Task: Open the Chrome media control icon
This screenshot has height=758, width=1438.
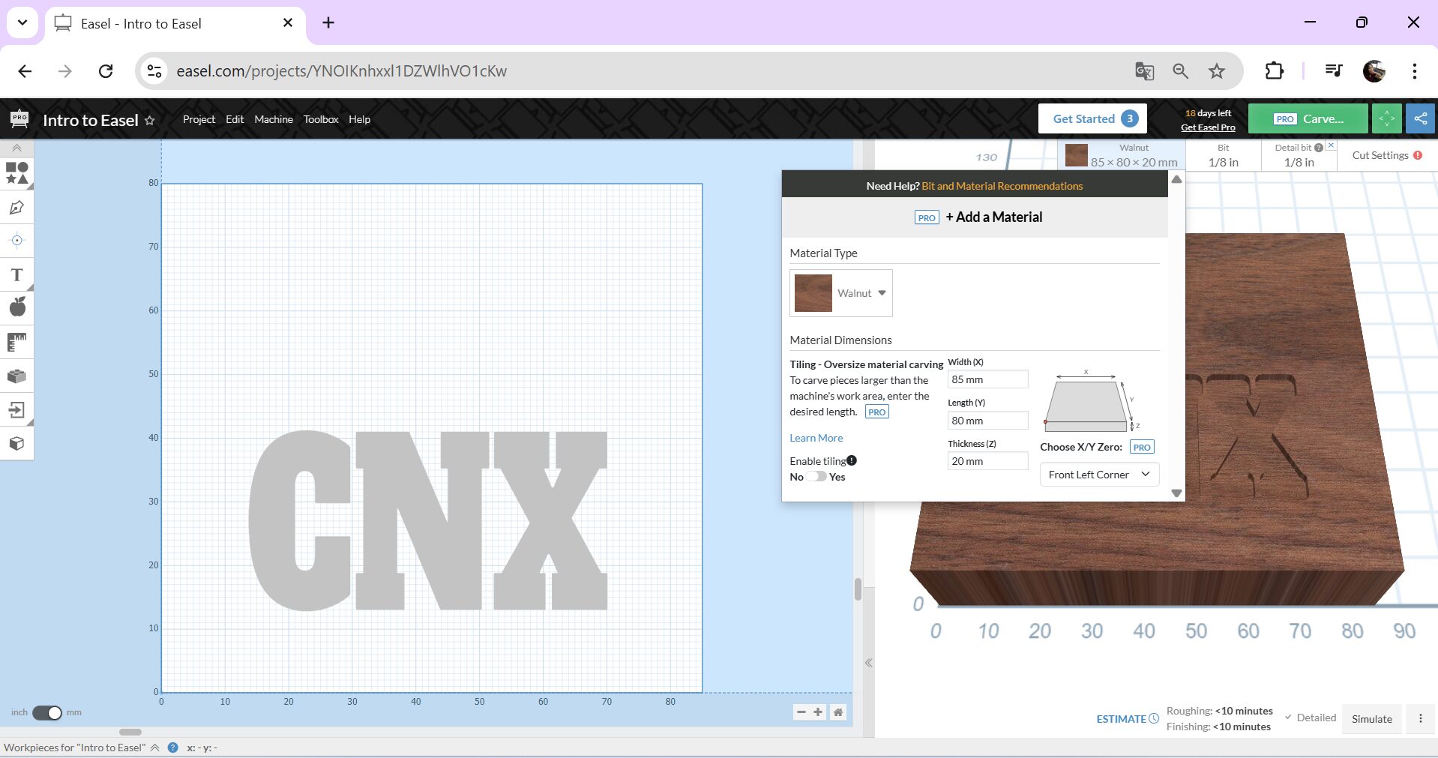Action: point(1333,71)
